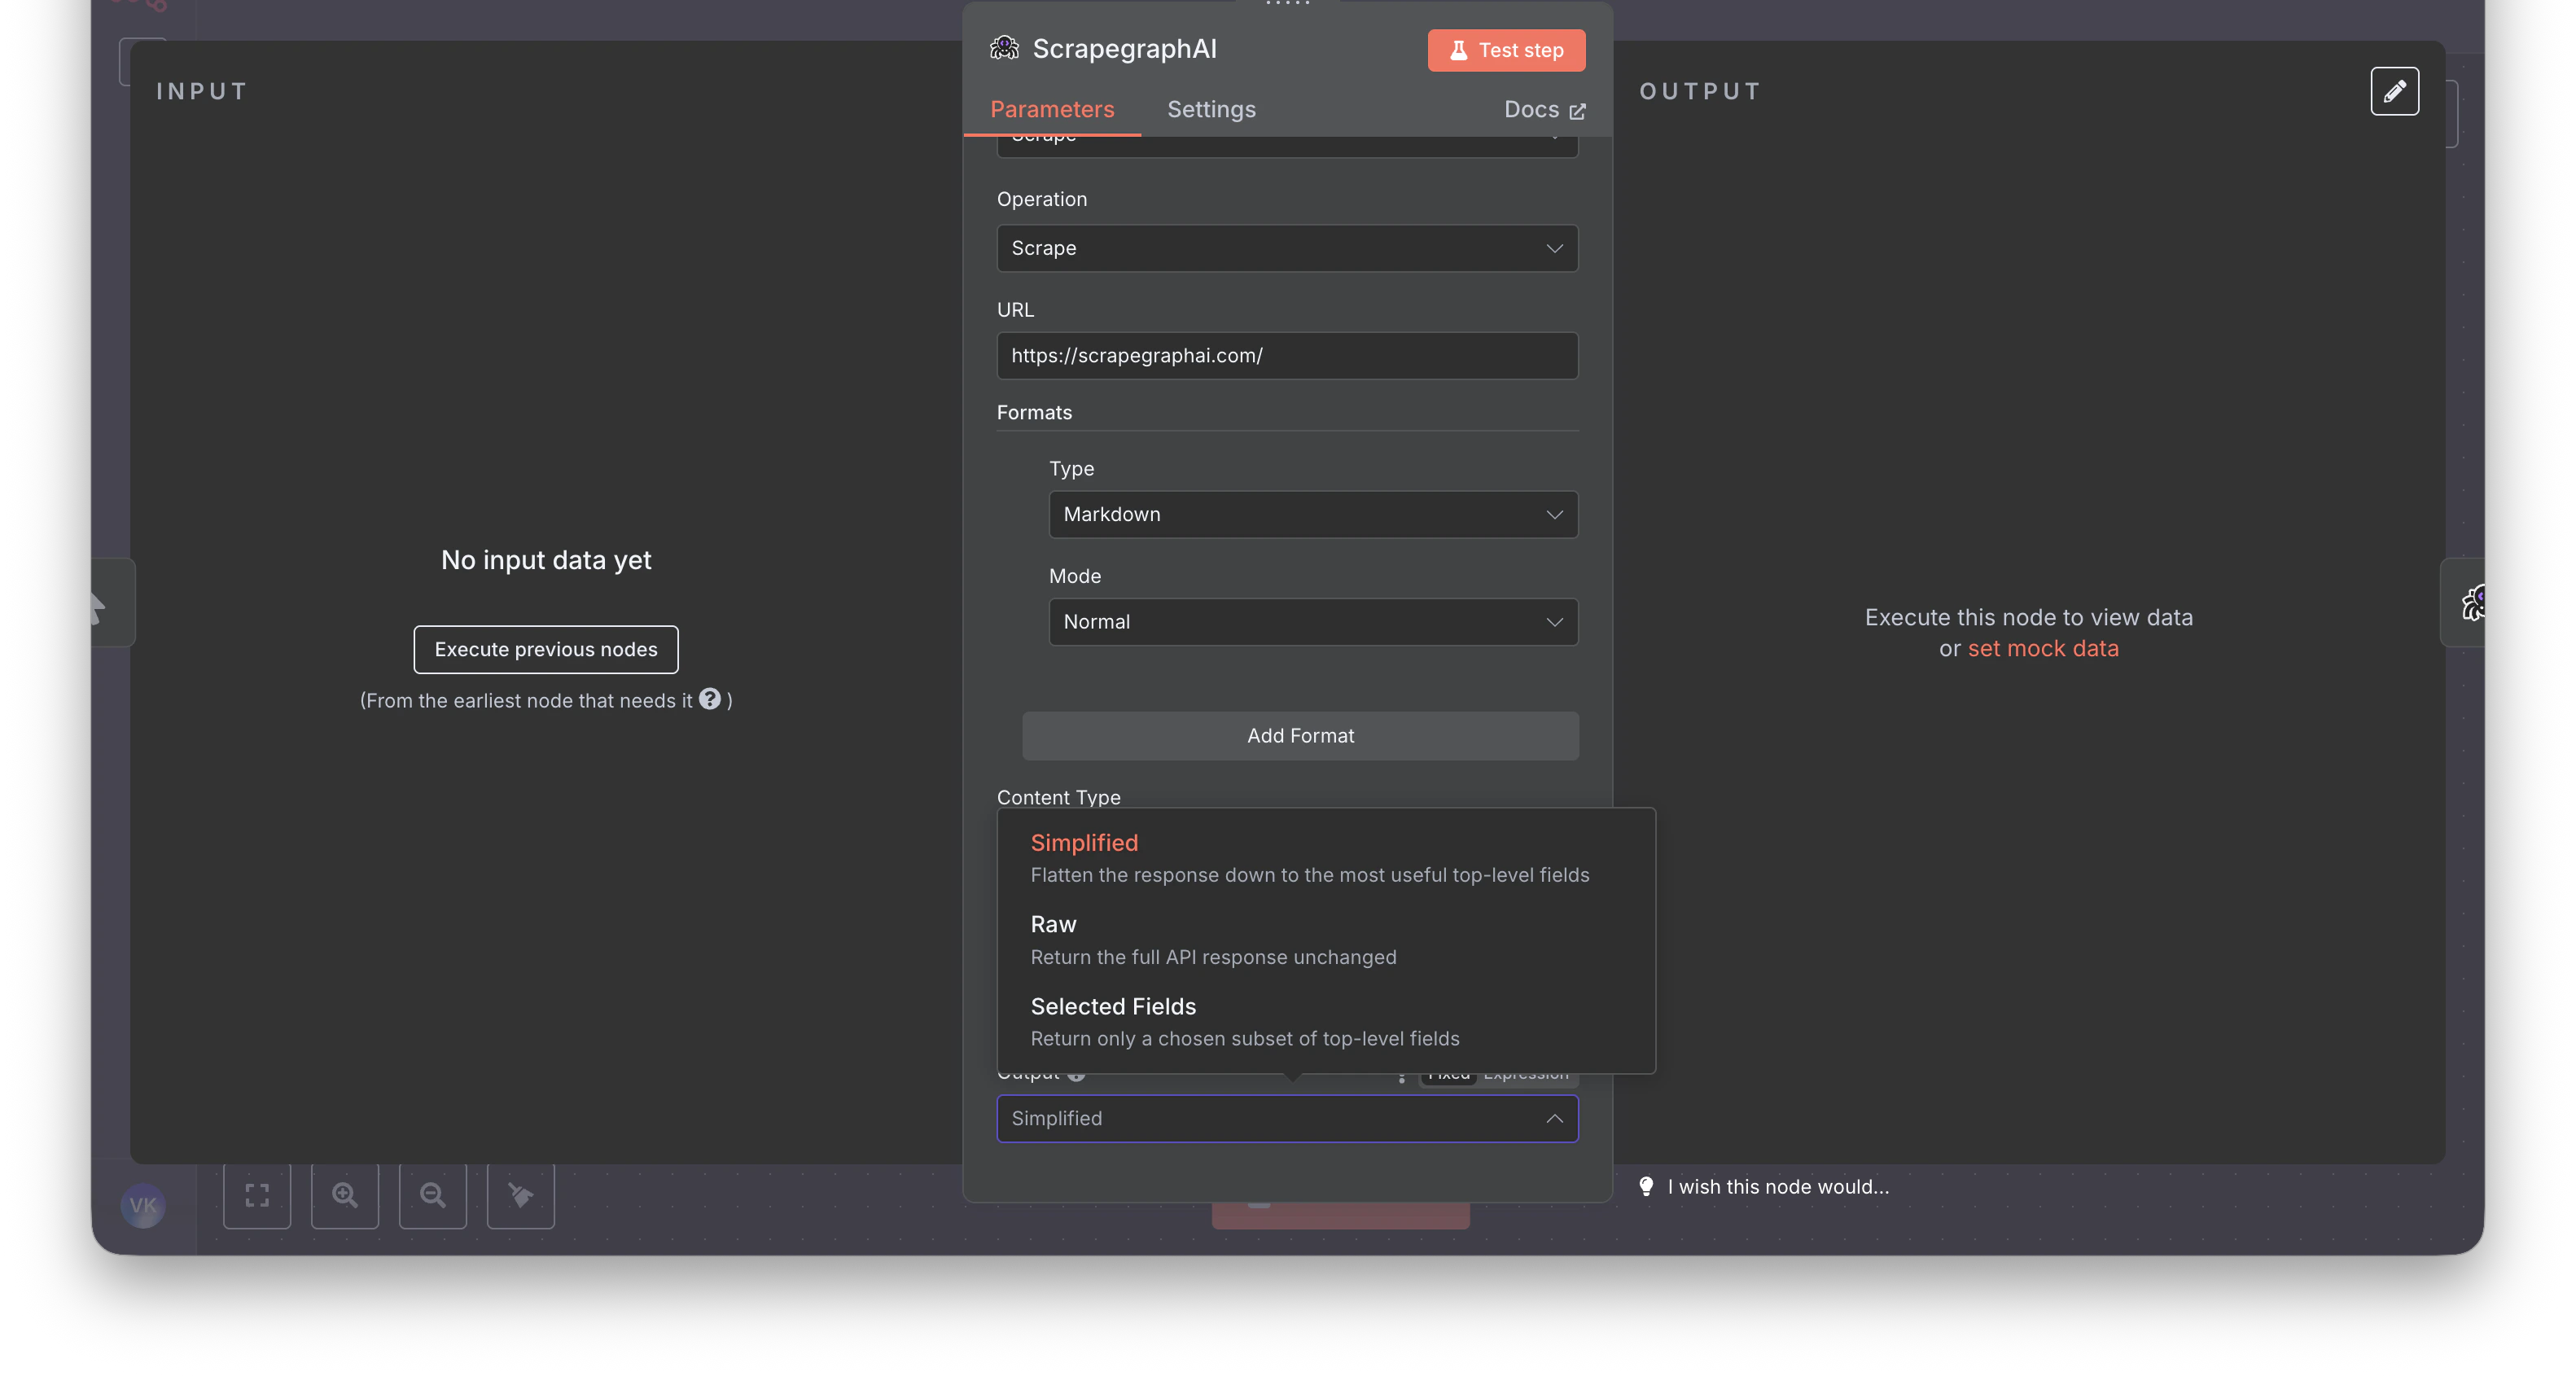The height and width of the screenshot is (1376, 2576).
Task: Switch to the Parameters tab
Action: coord(1052,109)
